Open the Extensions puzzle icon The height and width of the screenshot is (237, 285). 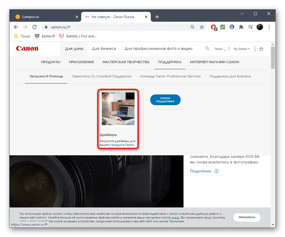tap(241, 27)
